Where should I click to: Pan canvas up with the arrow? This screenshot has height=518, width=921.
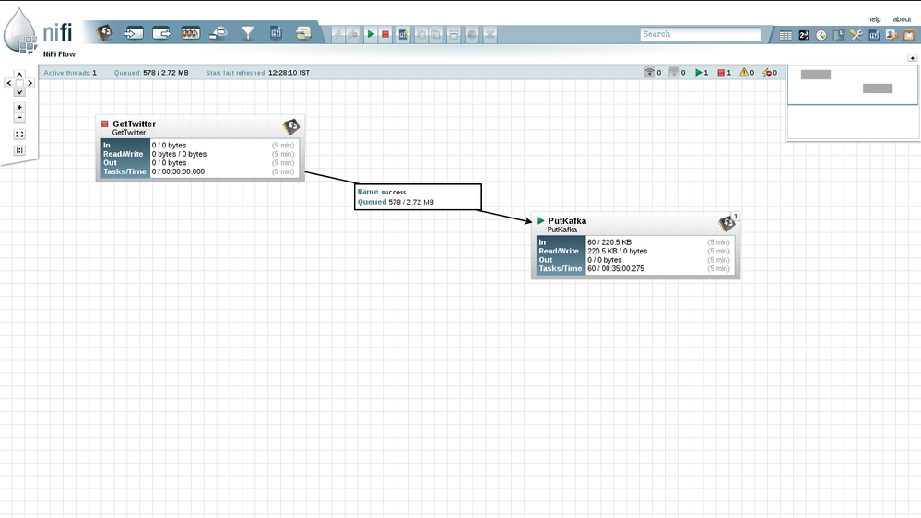tap(19, 75)
